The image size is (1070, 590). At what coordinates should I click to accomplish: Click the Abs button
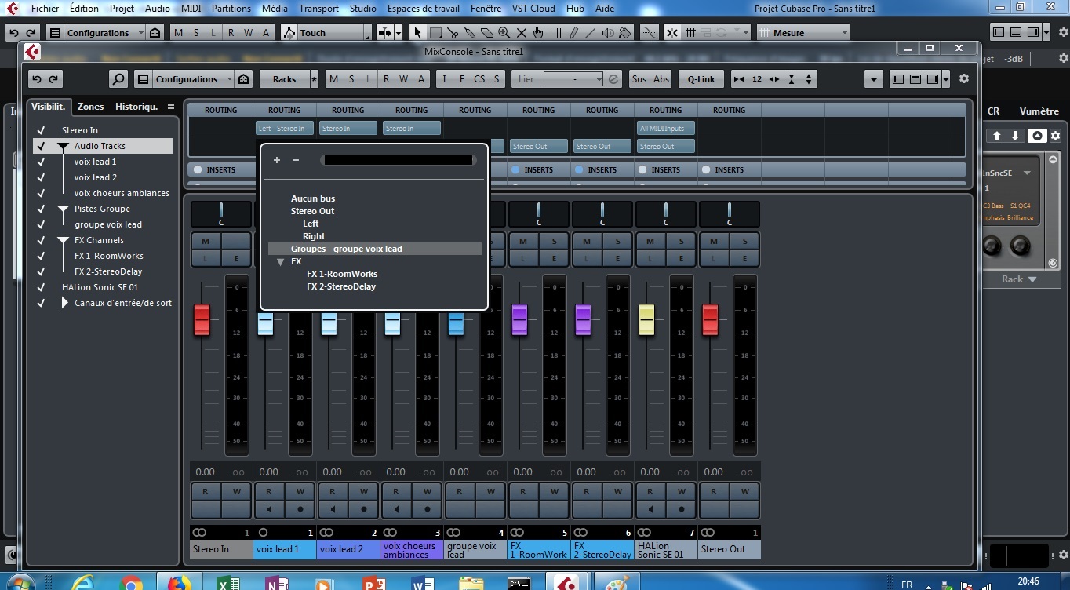pyautogui.click(x=661, y=79)
